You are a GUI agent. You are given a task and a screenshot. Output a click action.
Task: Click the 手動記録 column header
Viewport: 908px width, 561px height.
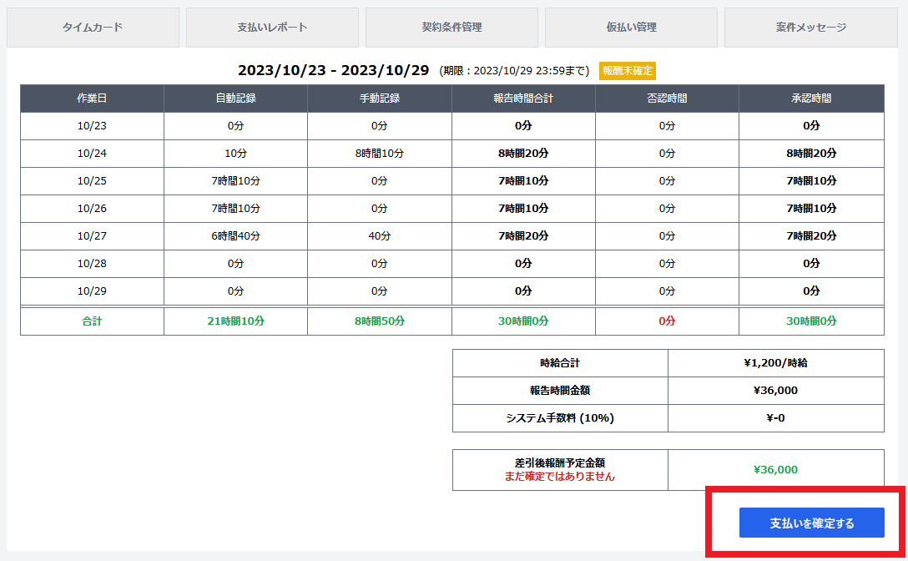[380, 99]
